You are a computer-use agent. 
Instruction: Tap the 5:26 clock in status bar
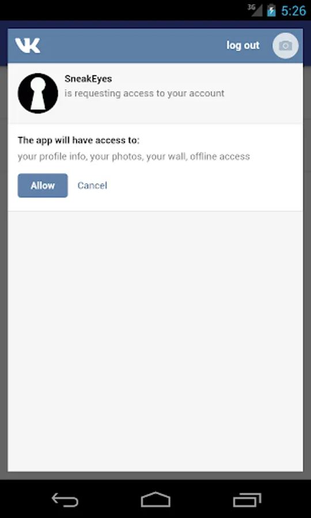pyautogui.click(x=294, y=10)
